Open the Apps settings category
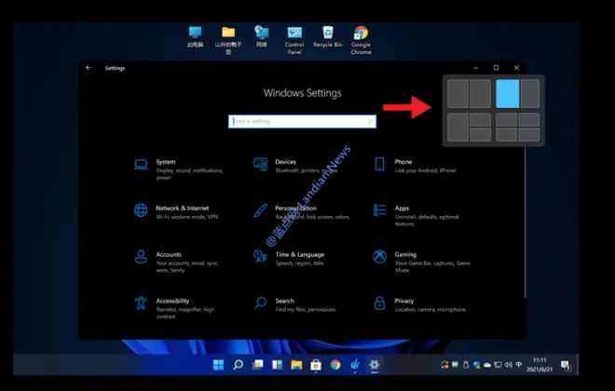Image resolution: width=615 pixels, height=391 pixels. pos(417,215)
